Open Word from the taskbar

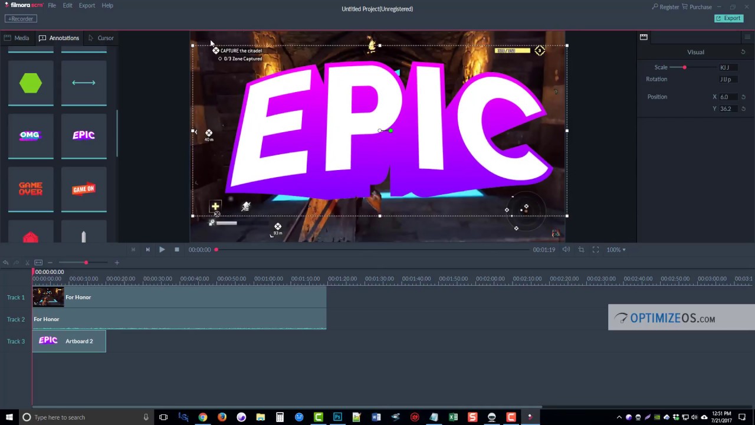click(376, 417)
